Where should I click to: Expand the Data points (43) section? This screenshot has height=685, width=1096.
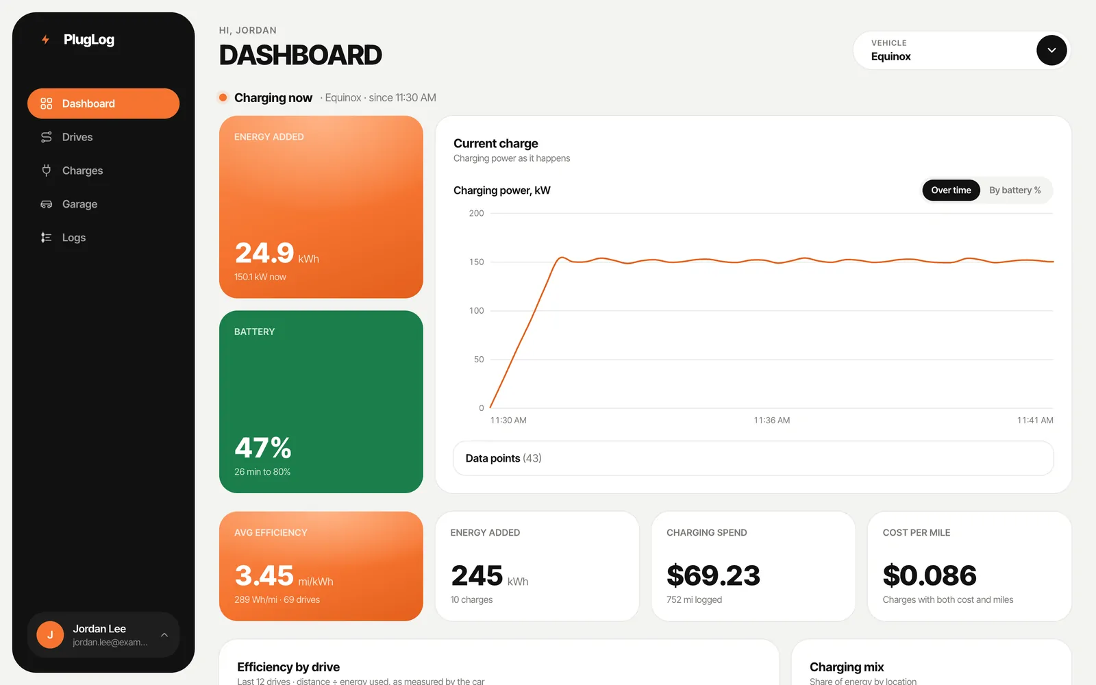[753, 458]
